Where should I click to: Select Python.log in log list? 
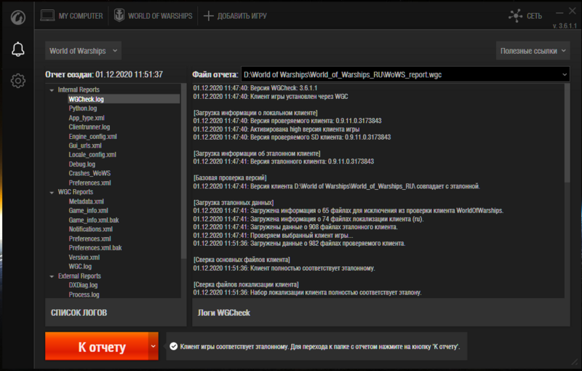(x=83, y=108)
